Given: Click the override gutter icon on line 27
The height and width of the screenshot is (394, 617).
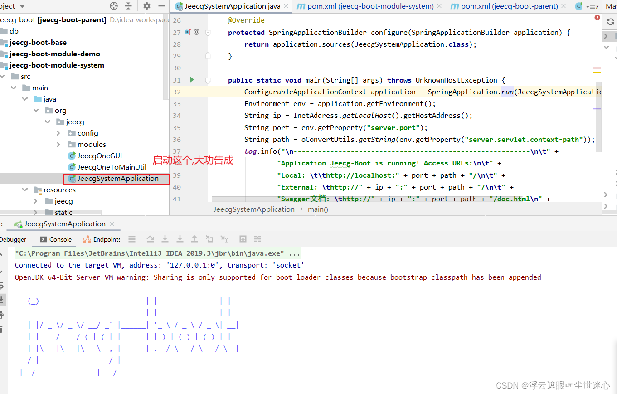Looking at the screenshot, I should point(188,32).
